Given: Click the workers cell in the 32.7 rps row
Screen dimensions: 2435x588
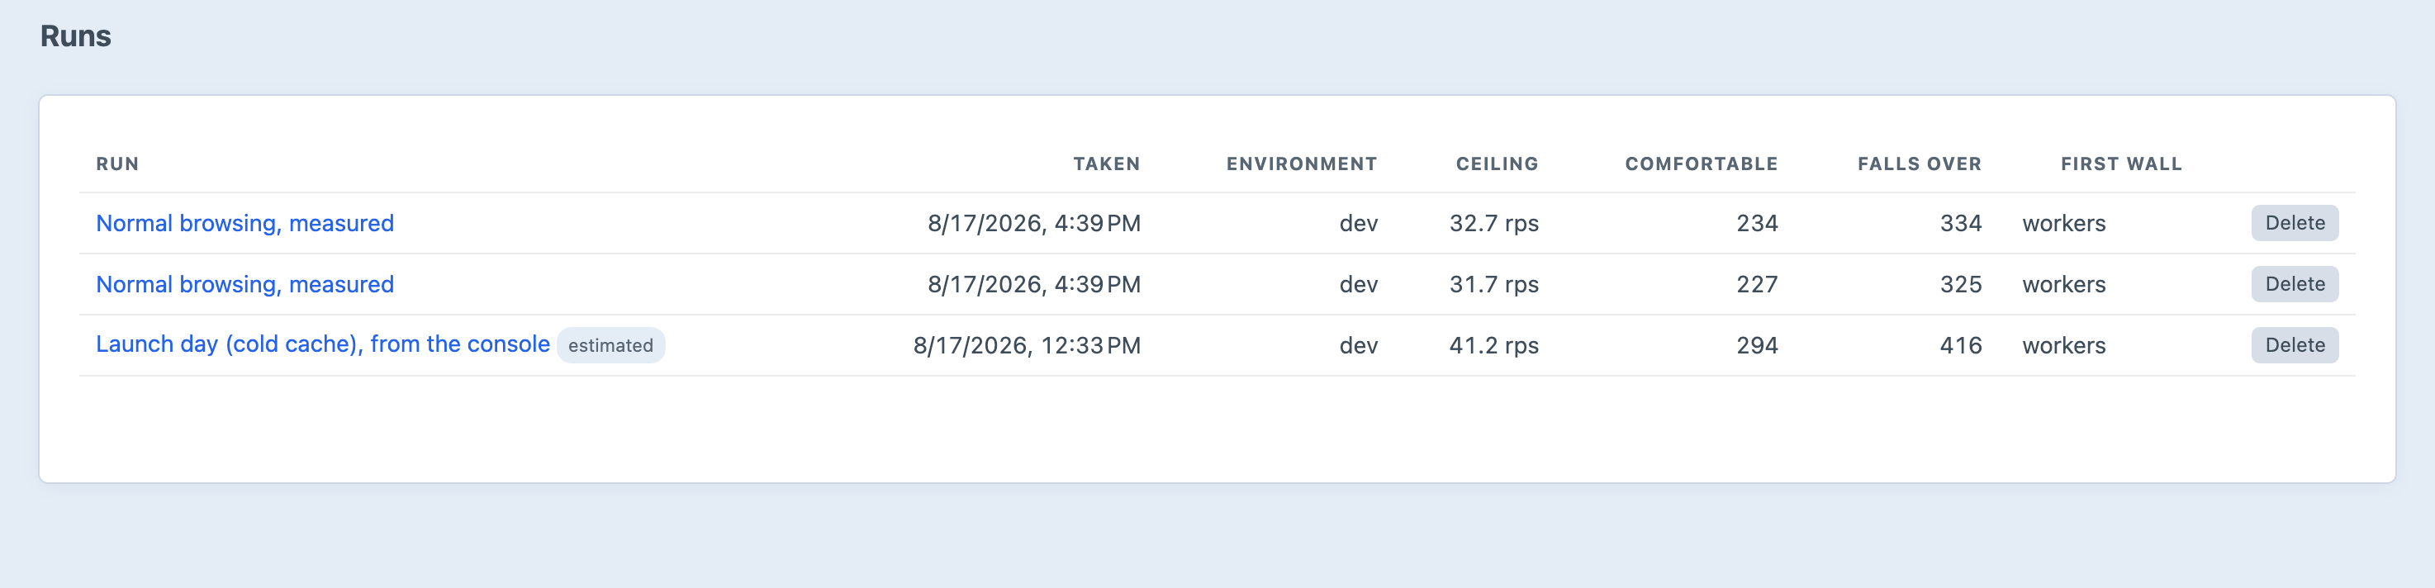Looking at the screenshot, I should (x=2063, y=223).
